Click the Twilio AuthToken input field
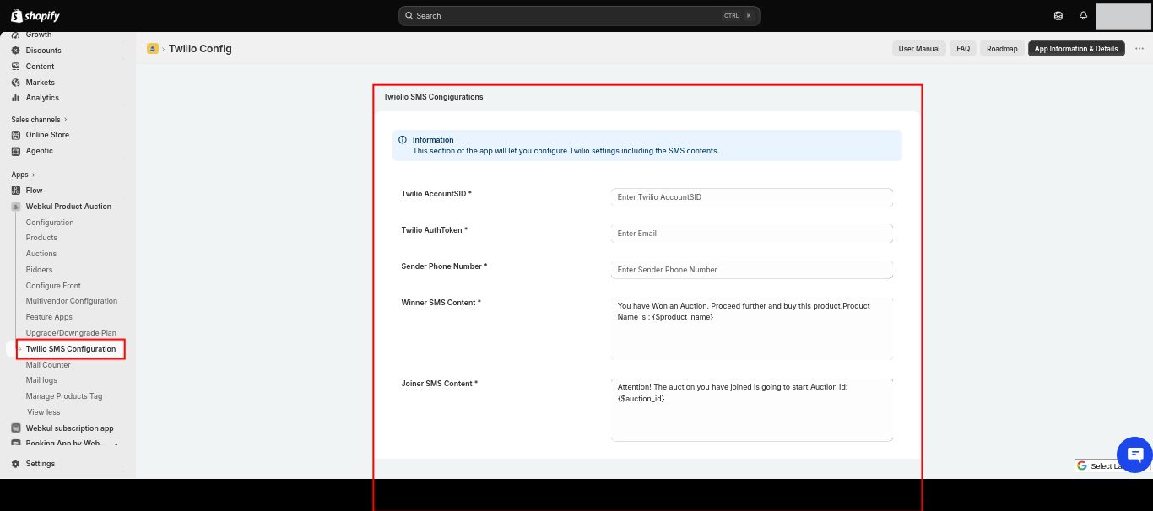1153x511 pixels. (751, 234)
